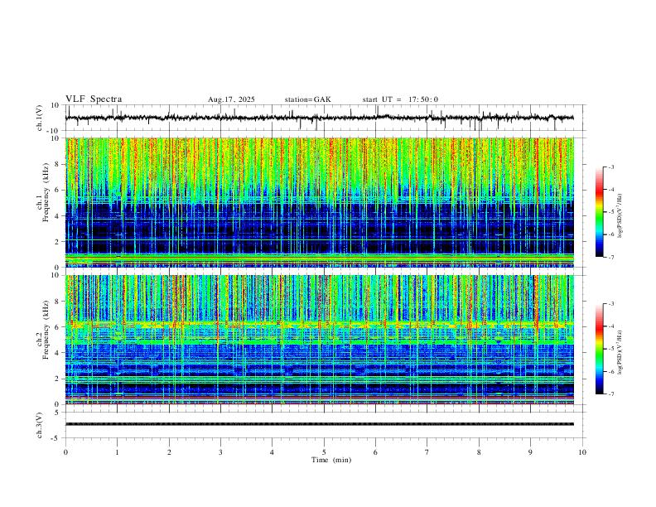
Task: Click the station=GAK label
Action: pyautogui.click(x=307, y=99)
